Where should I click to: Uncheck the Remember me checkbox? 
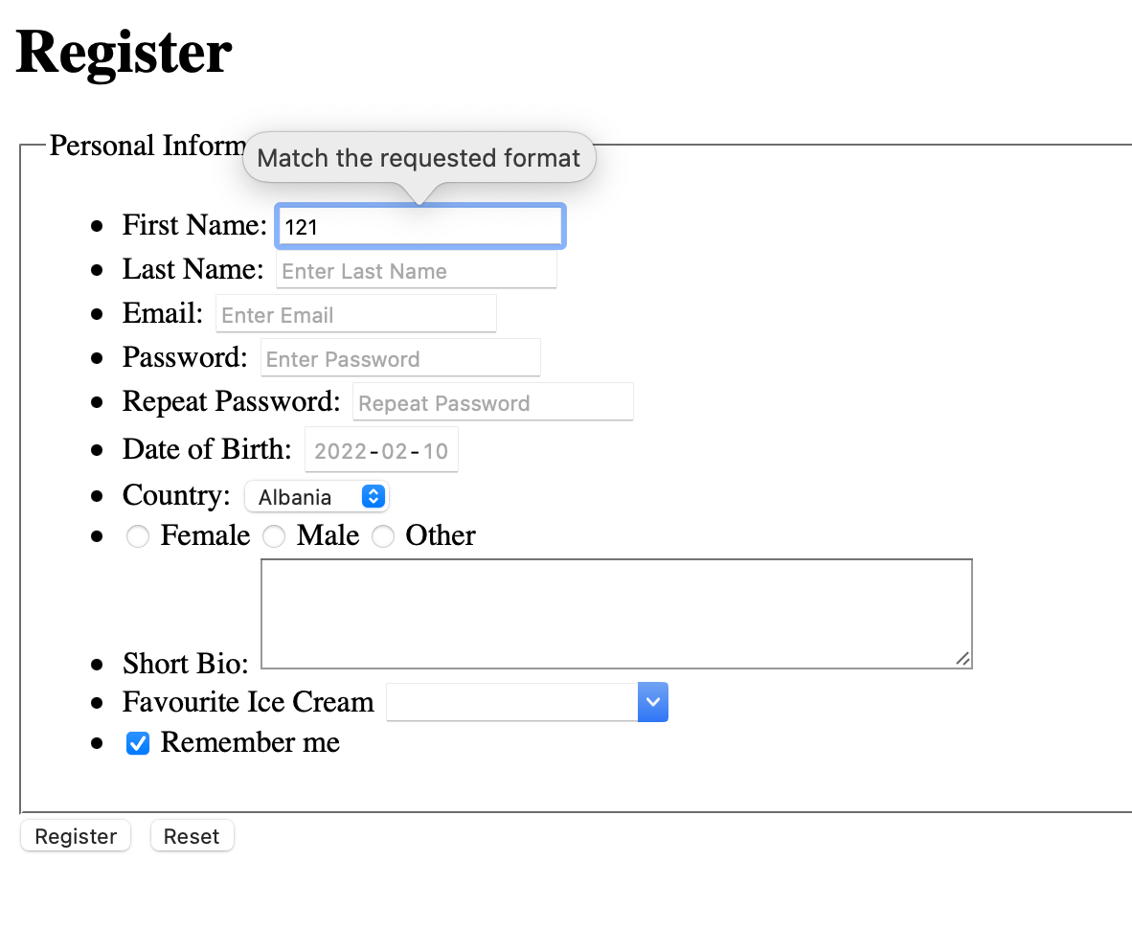(x=138, y=743)
